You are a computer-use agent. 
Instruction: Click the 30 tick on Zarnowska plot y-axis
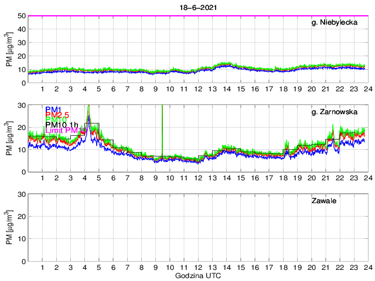21,105
